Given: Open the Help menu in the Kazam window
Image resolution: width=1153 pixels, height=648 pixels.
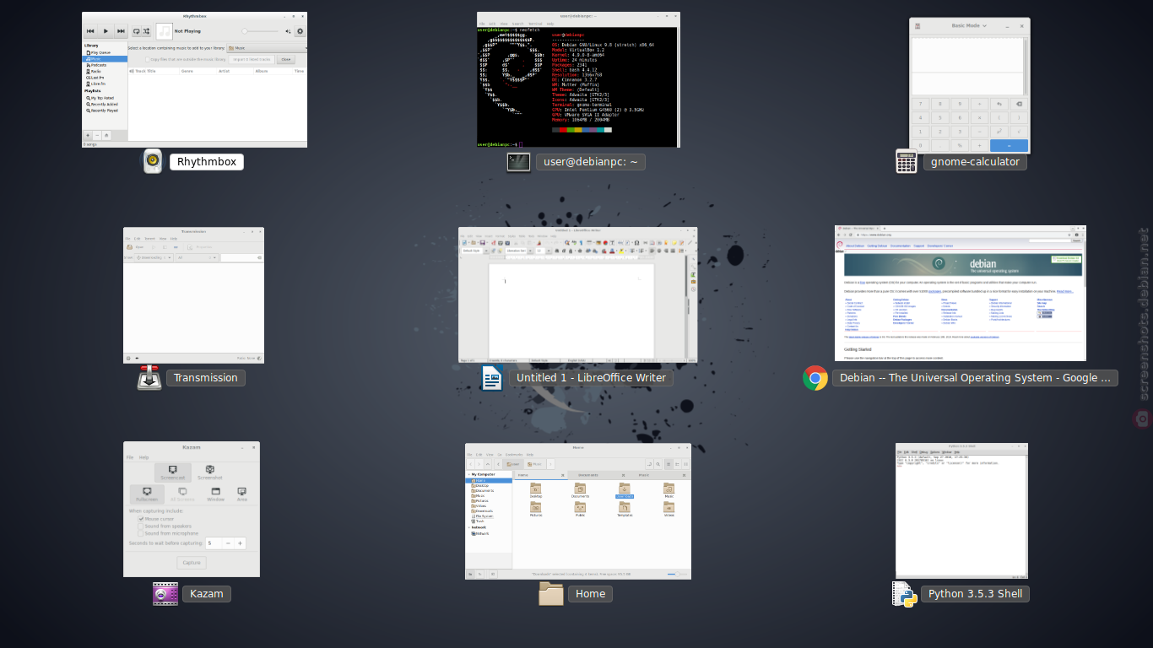Looking at the screenshot, I should pyautogui.click(x=144, y=457).
